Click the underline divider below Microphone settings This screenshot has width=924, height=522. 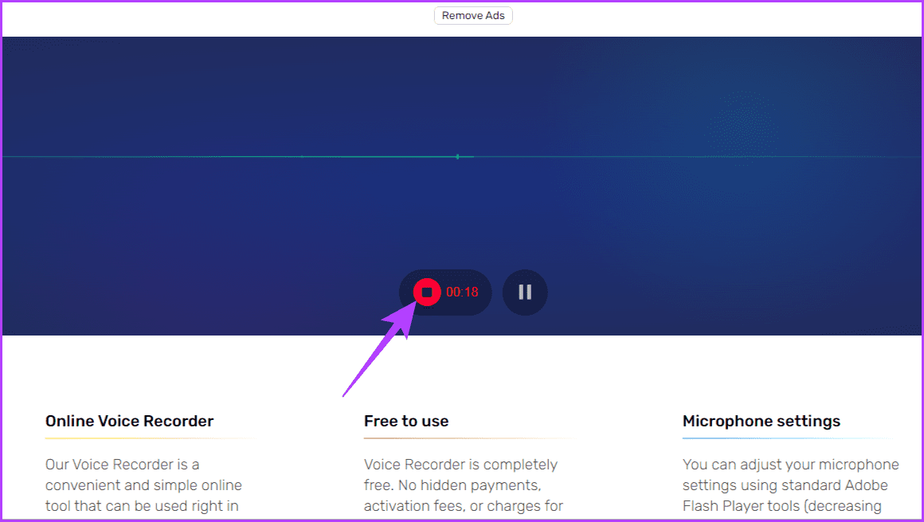pyautogui.click(x=787, y=438)
